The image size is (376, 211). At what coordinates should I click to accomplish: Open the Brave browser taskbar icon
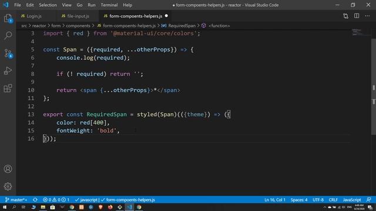100,207
